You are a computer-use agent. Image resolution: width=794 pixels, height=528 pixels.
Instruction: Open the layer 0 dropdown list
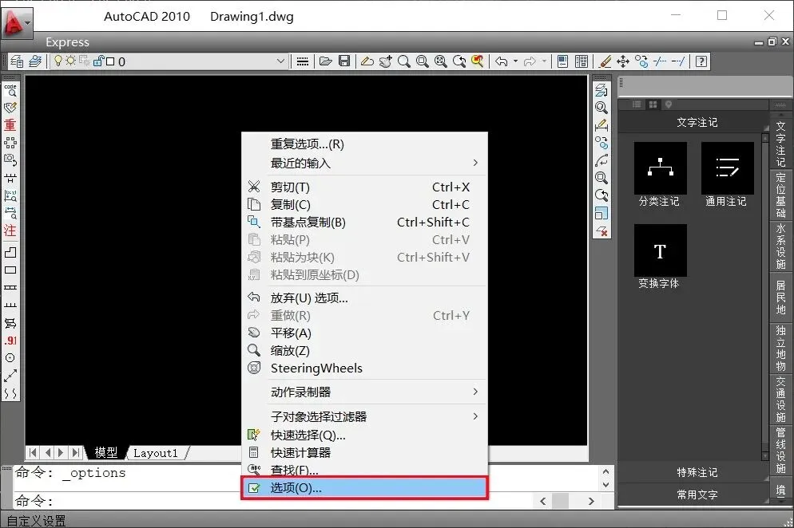tap(280, 61)
